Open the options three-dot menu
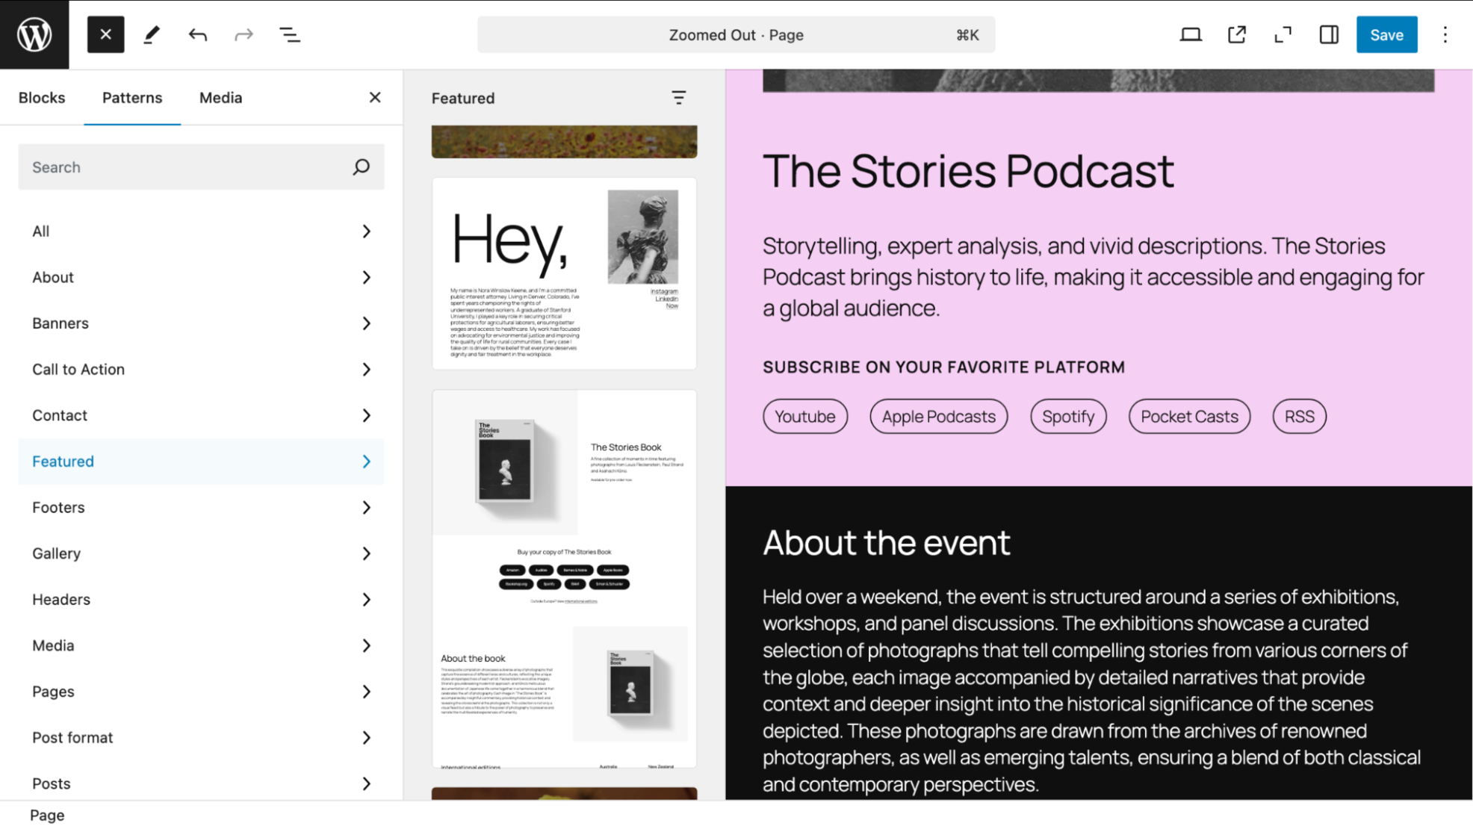Image resolution: width=1473 pixels, height=829 pixels. (1445, 34)
